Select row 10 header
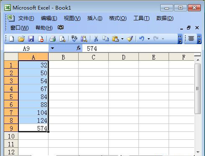Viewport: 205px width, 156px height. click(x=11, y=136)
